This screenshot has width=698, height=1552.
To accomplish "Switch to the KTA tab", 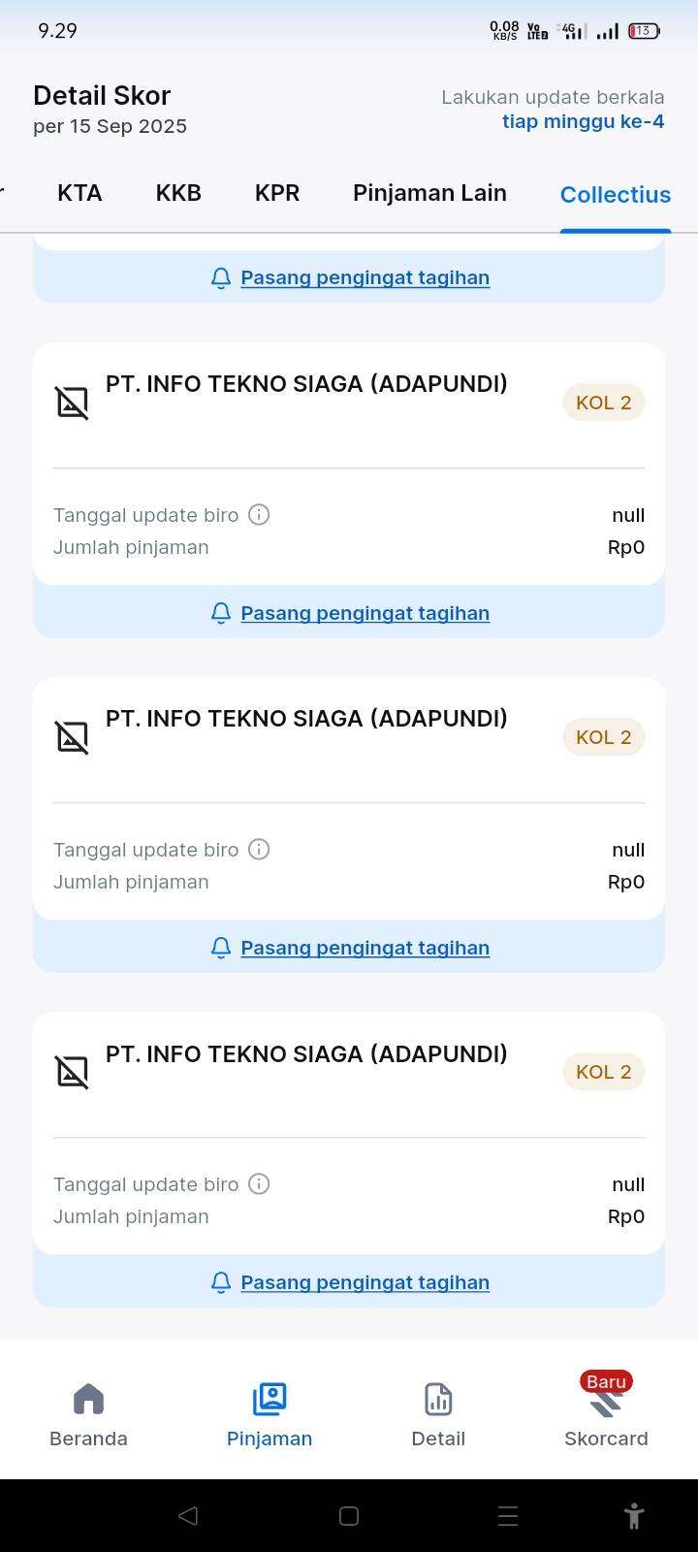I will tap(79, 193).
